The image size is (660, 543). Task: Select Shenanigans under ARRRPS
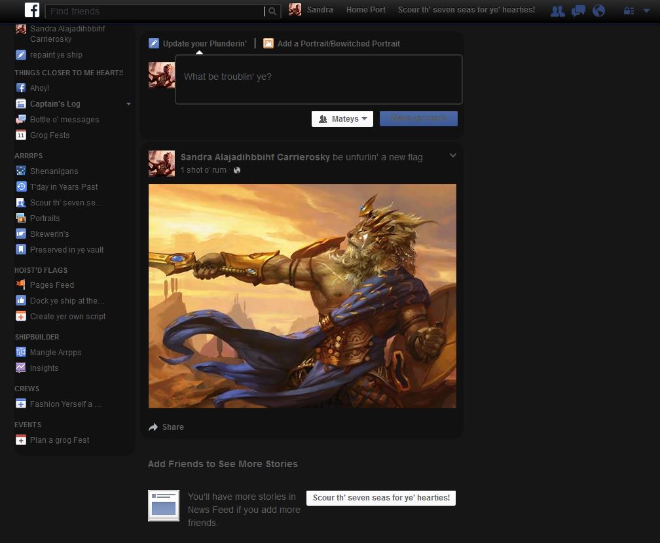[55, 171]
